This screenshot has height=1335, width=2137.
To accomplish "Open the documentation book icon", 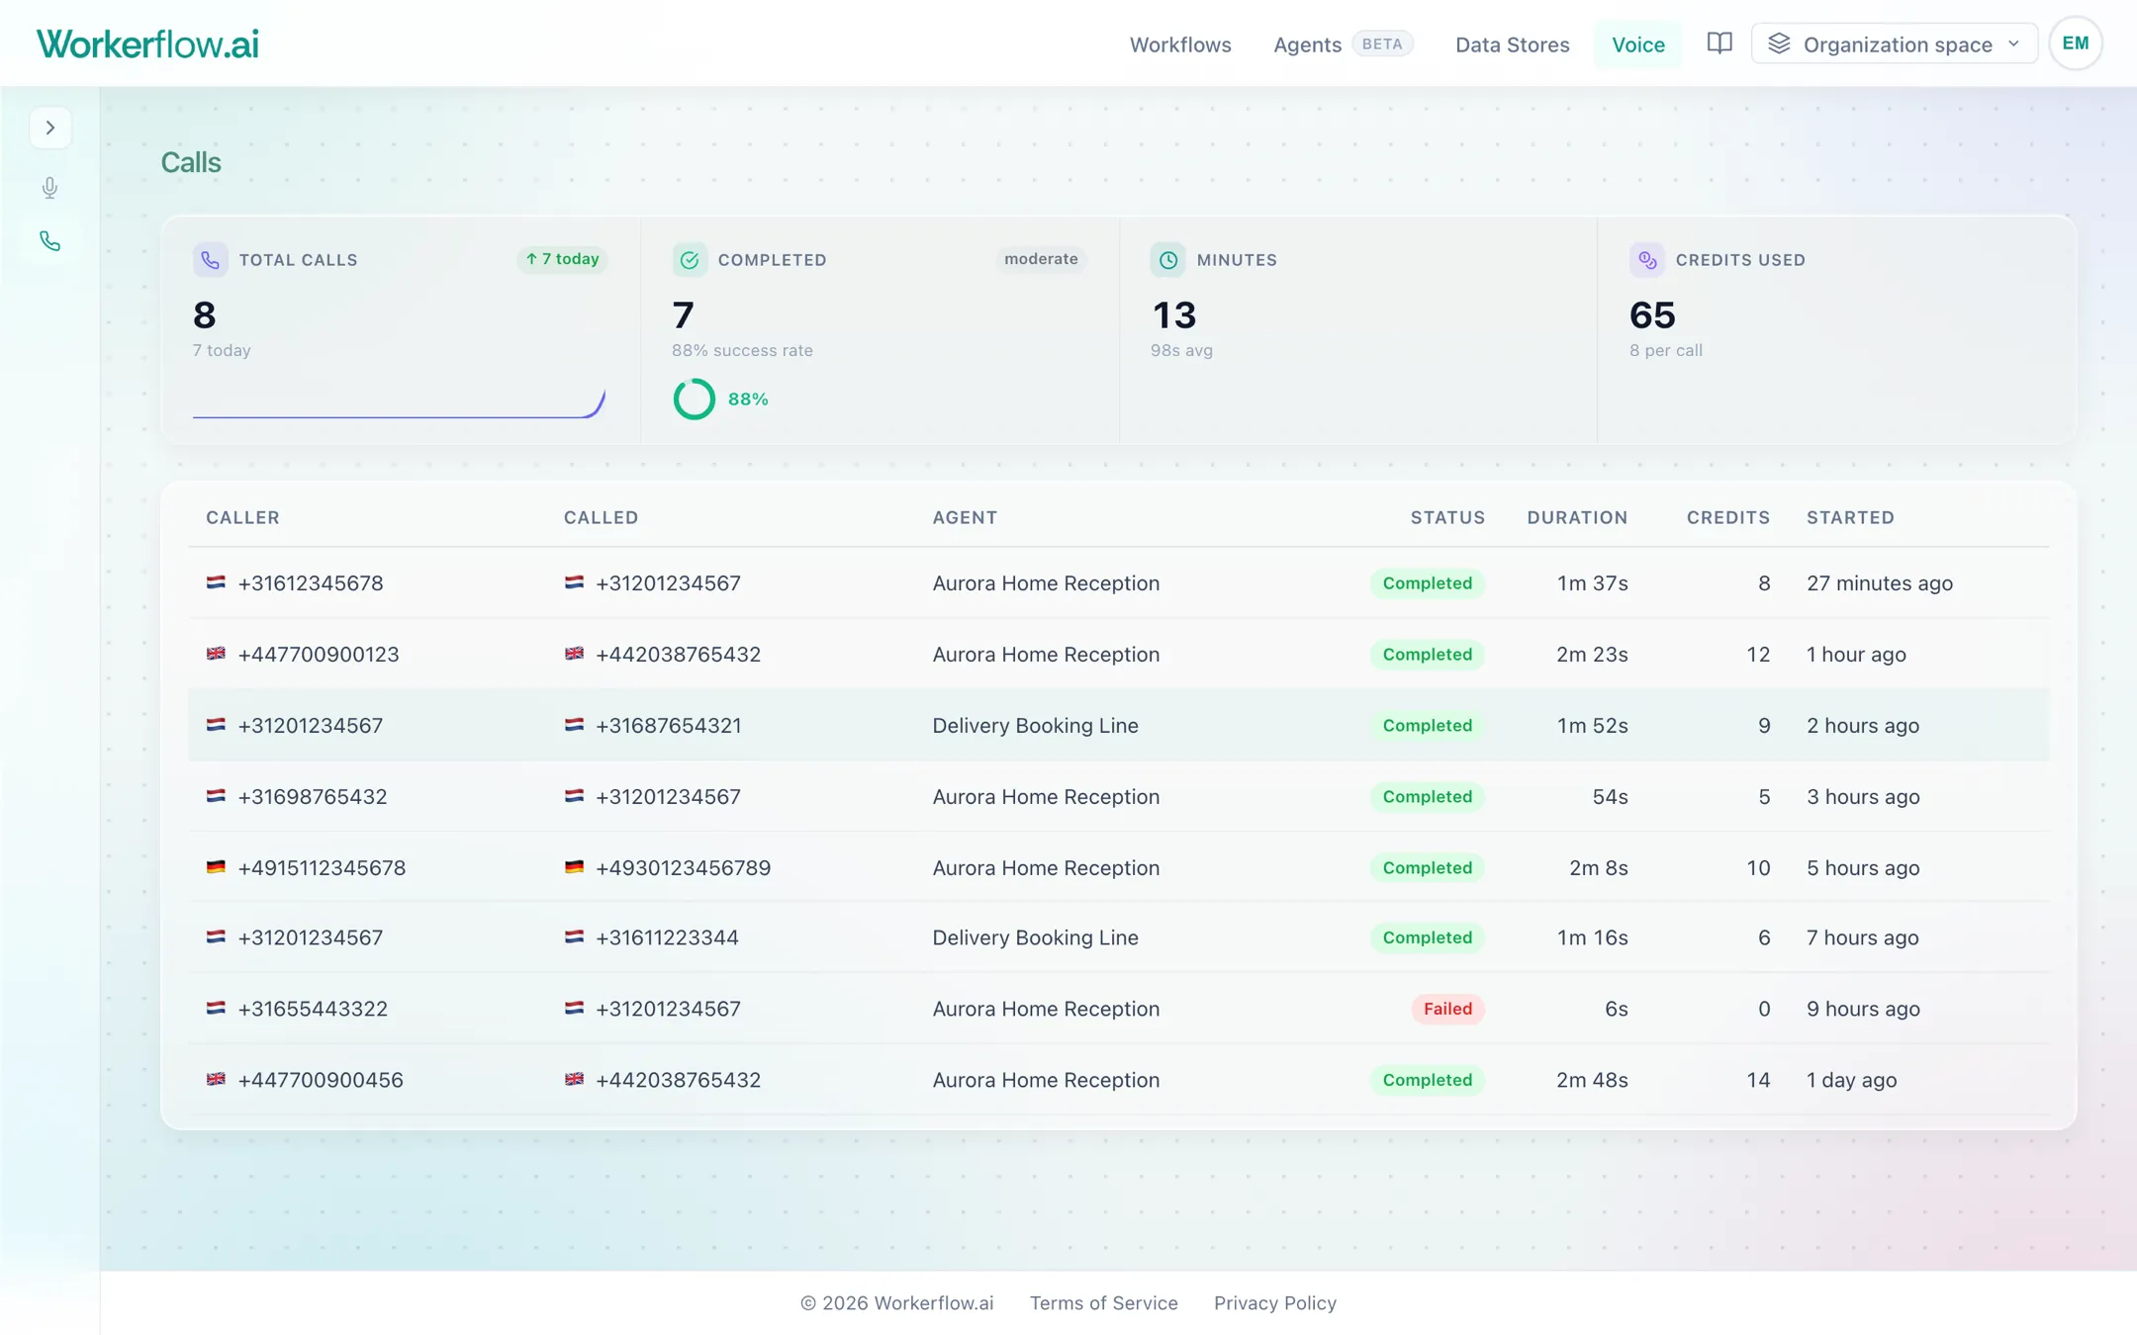I will tap(1719, 44).
